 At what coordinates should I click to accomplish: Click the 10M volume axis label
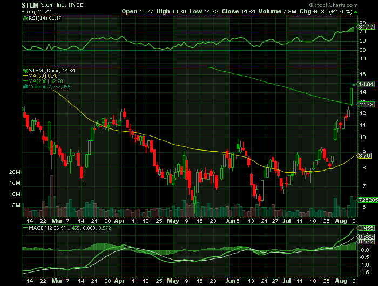[x=15, y=194]
